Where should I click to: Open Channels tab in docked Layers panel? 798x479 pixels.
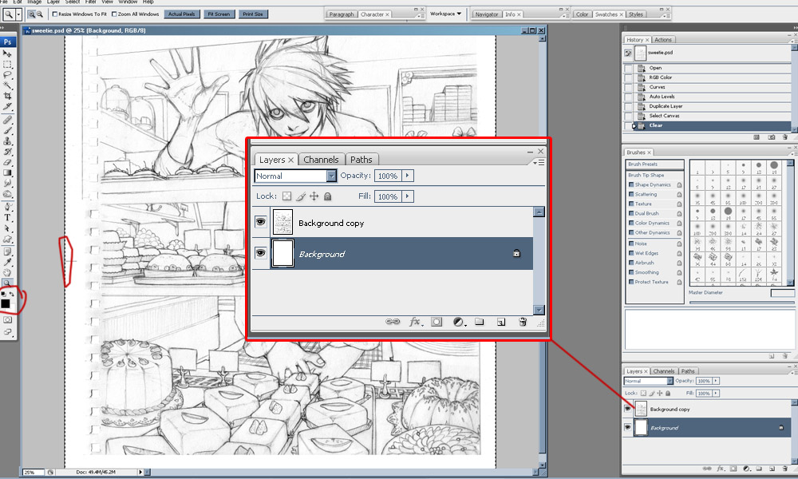point(664,371)
